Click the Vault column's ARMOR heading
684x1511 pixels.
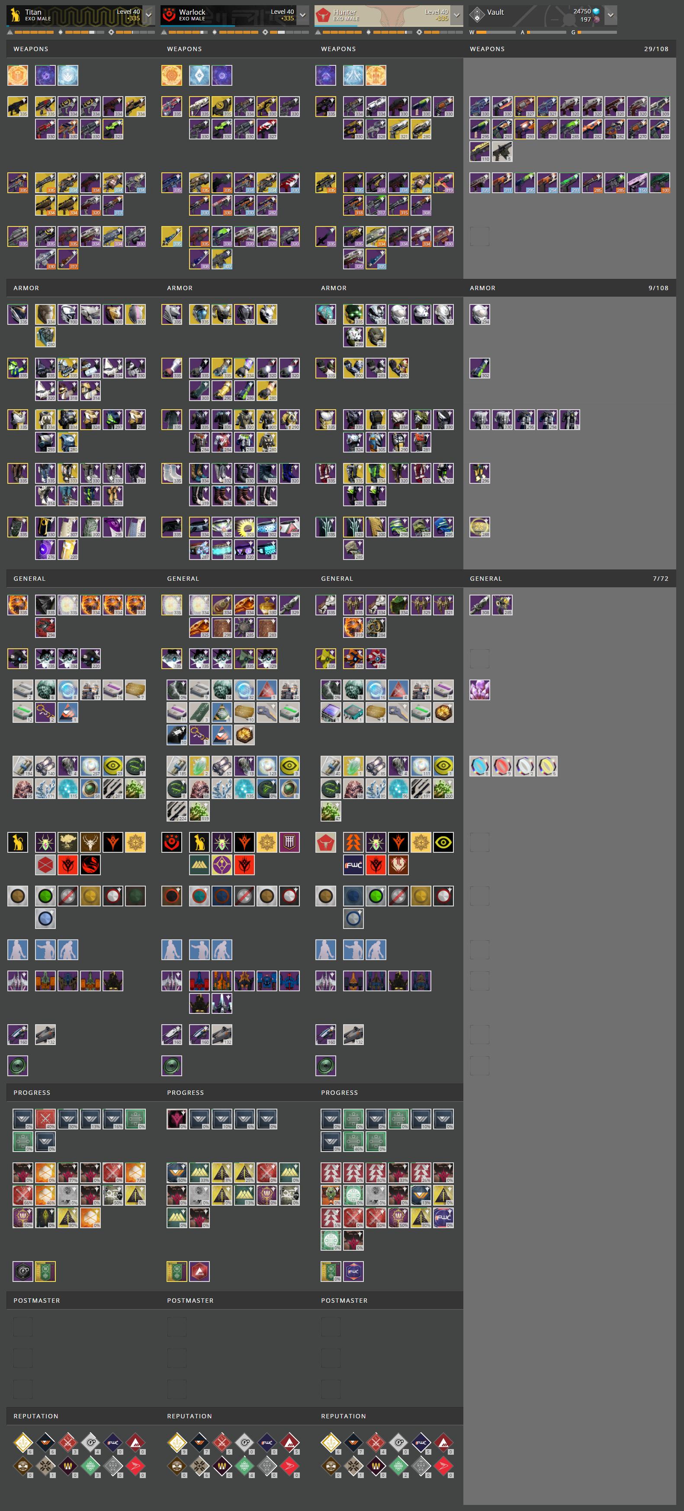[x=482, y=288]
